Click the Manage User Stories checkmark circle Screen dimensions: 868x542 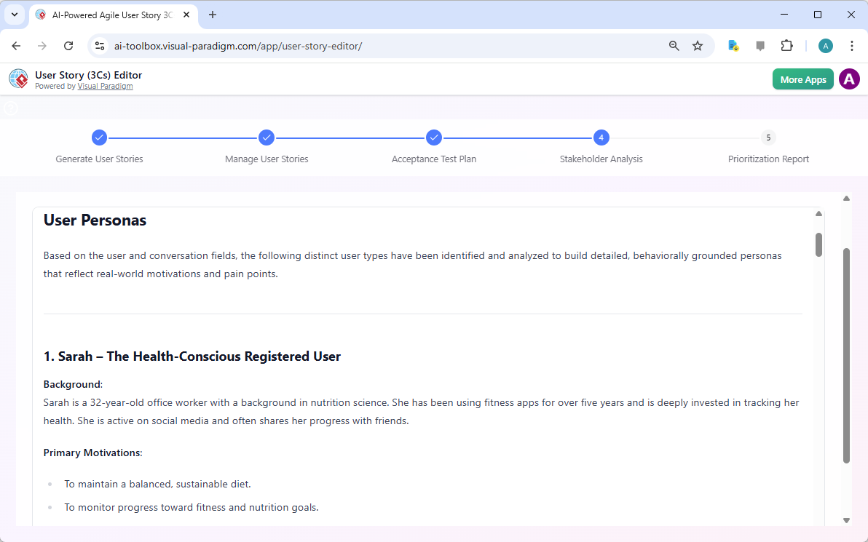267,138
